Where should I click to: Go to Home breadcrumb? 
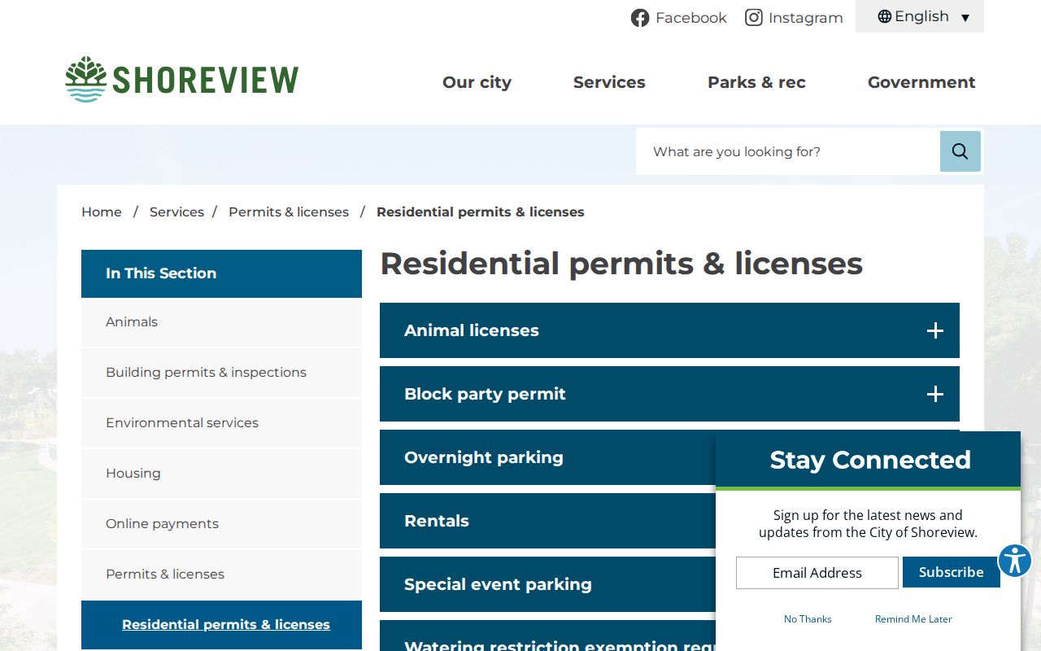pyautogui.click(x=102, y=212)
